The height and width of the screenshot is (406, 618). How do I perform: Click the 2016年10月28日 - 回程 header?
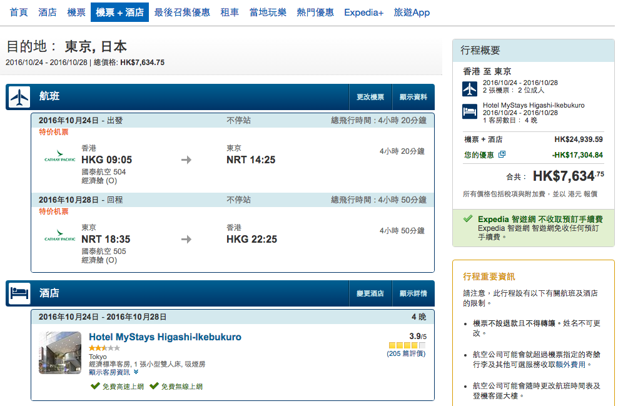[x=81, y=200]
